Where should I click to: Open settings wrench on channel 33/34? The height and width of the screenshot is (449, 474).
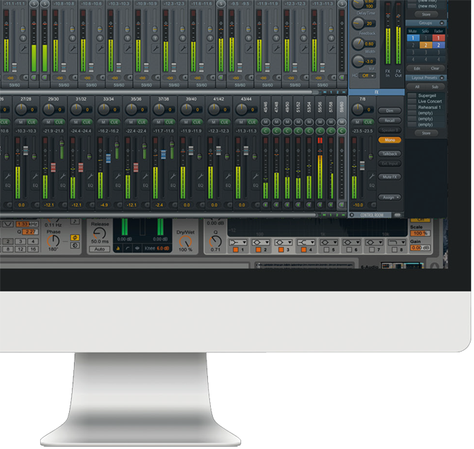coord(118,175)
